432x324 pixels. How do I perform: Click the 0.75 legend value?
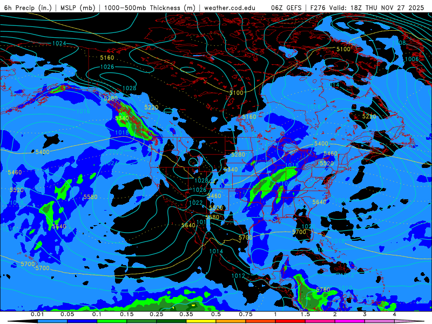click(x=246, y=314)
